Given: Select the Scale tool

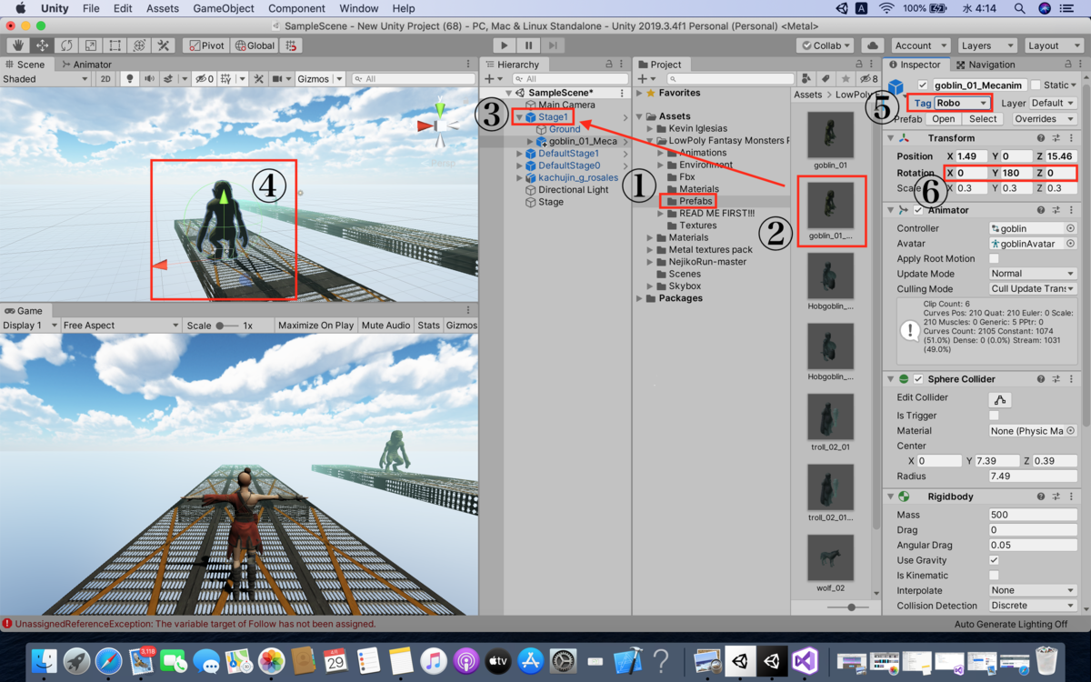Looking at the screenshot, I should [91, 45].
